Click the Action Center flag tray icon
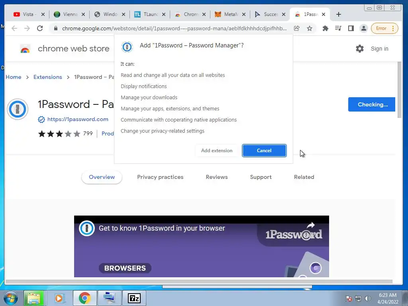 [349, 298]
